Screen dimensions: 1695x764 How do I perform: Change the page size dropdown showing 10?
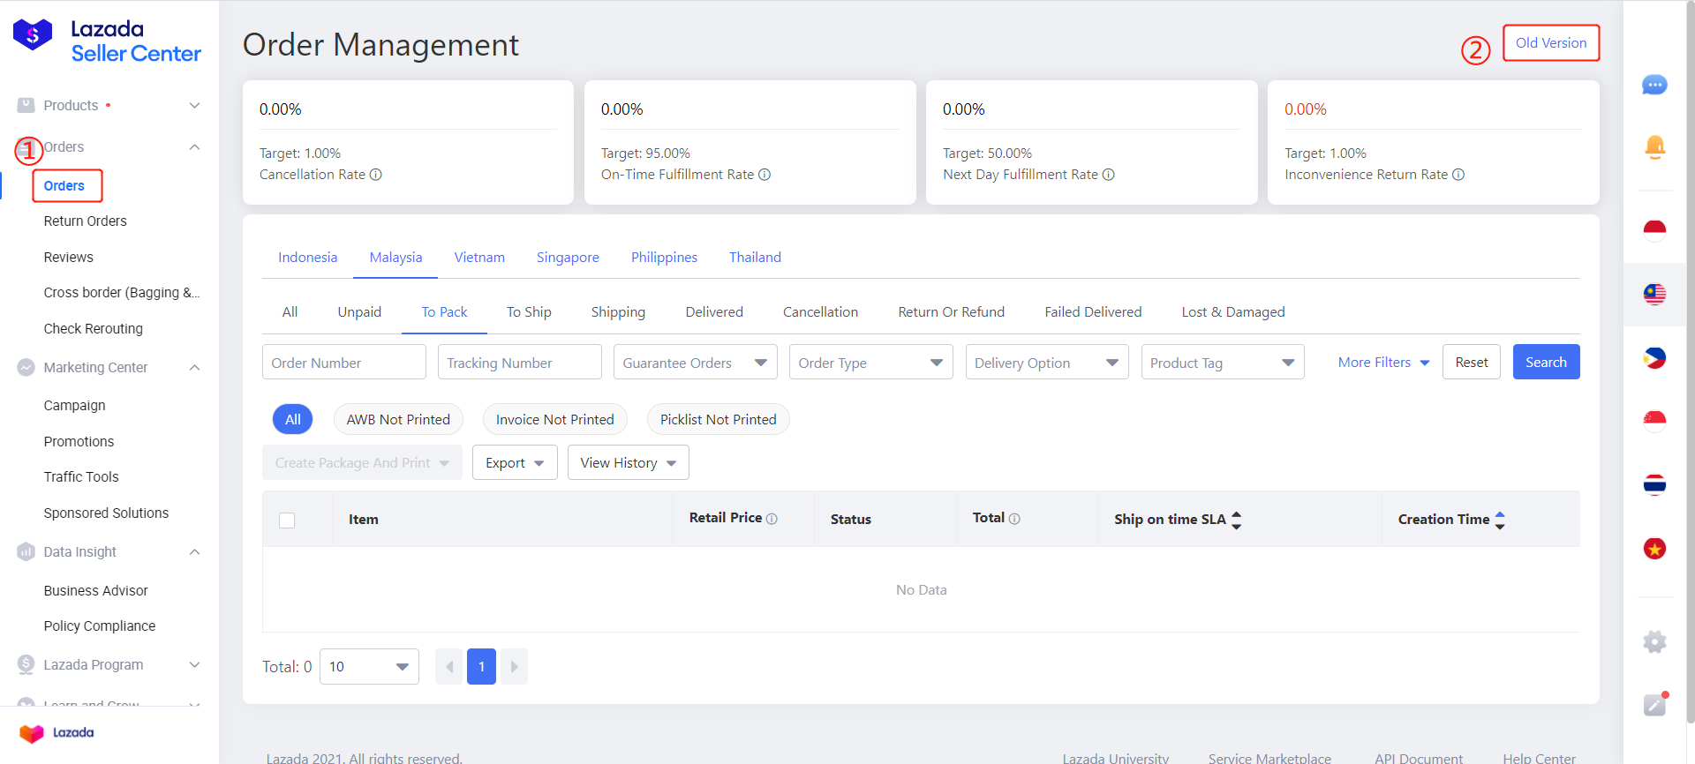(x=369, y=666)
